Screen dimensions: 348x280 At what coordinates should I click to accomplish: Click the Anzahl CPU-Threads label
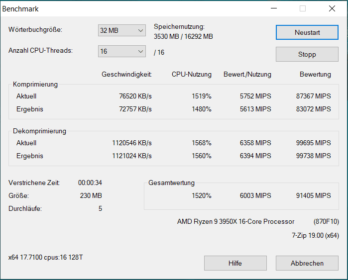click(41, 51)
